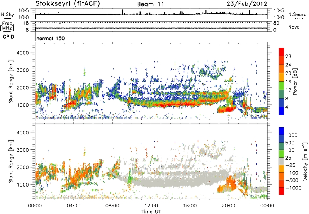Screen dimensions: 309x214
Task: Click the Slant Range label of power panel
Action: (11, 82)
